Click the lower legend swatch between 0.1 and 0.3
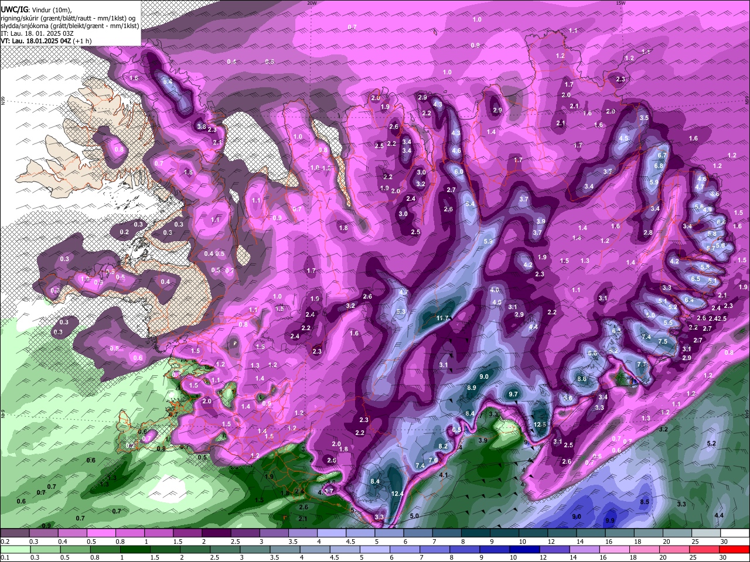 coord(15,550)
